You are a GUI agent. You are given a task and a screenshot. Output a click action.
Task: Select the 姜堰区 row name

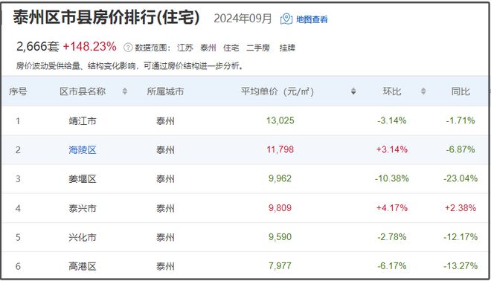click(x=83, y=179)
